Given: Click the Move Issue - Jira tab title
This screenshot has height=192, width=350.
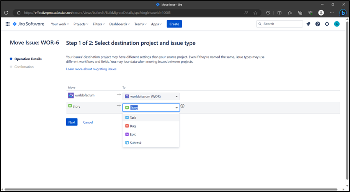Looking at the screenshot, I should coord(172,5).
